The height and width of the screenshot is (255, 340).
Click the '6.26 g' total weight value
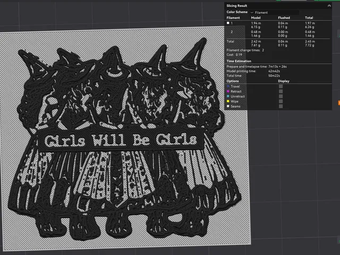click(309, 27)
